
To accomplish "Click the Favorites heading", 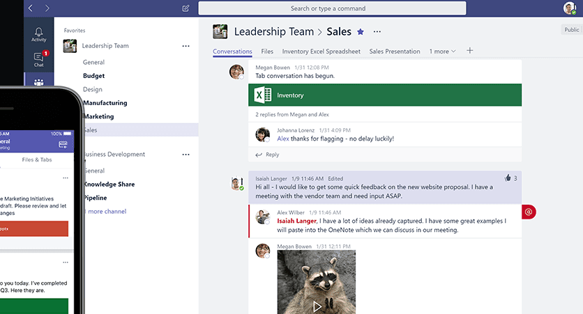I will [75, 31].
